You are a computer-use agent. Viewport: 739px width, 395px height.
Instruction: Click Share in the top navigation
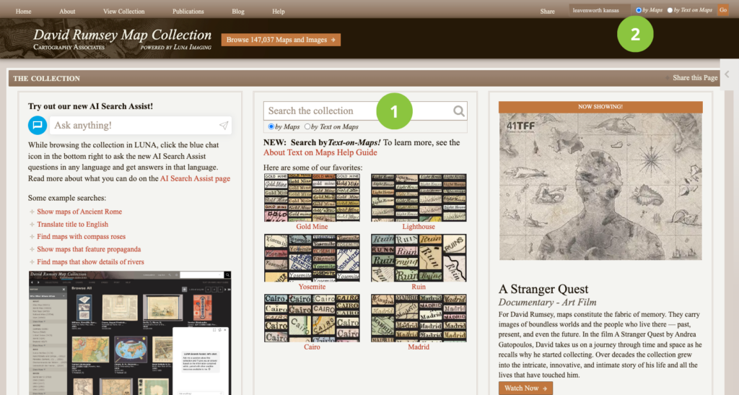coord(547,12)
